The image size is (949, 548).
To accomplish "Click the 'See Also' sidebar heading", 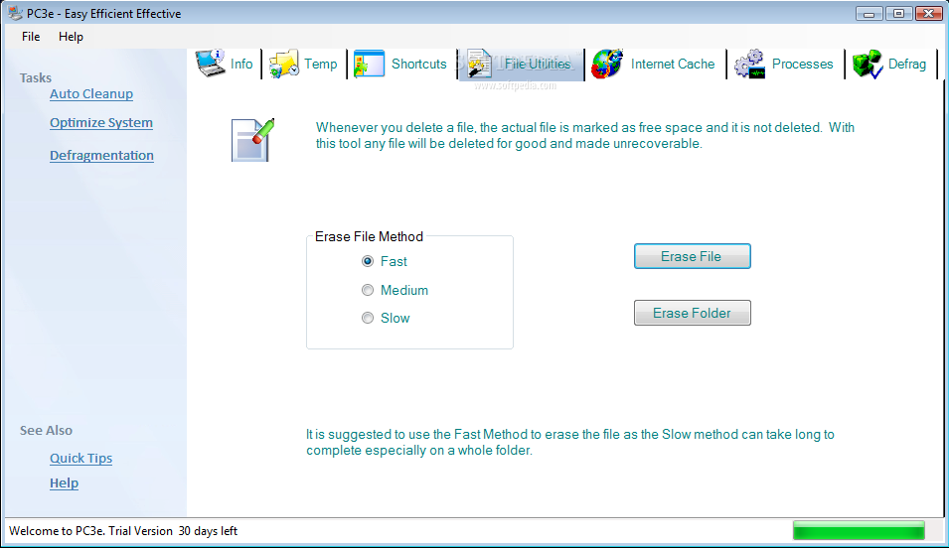I will (x=46, y=431).
